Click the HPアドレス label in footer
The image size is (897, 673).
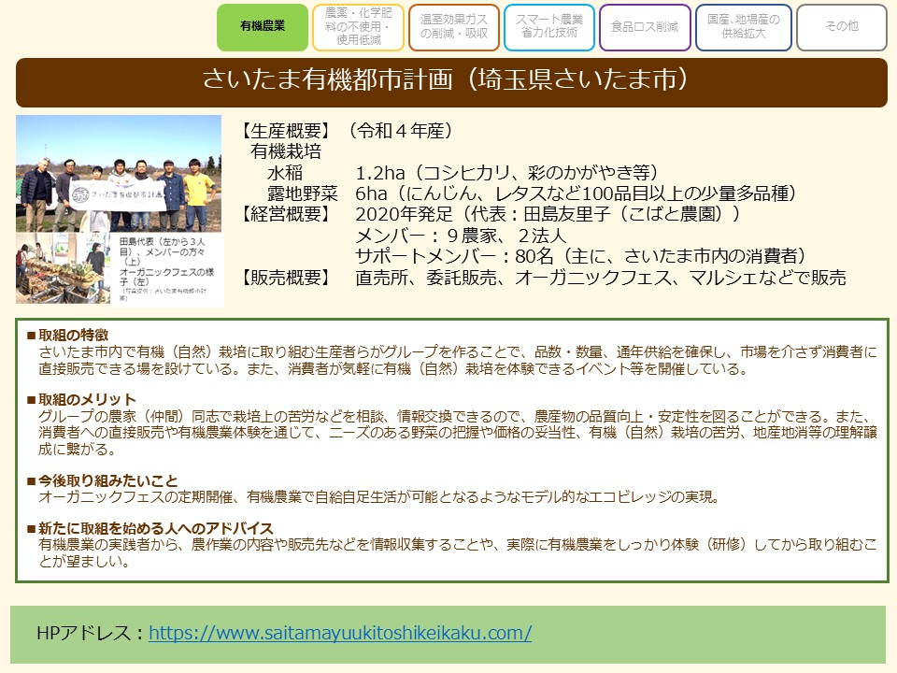tap(92, 633)
